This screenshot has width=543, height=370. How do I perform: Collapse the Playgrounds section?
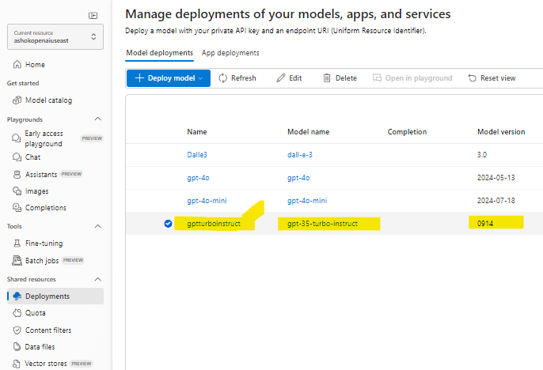tap(98, 119)
